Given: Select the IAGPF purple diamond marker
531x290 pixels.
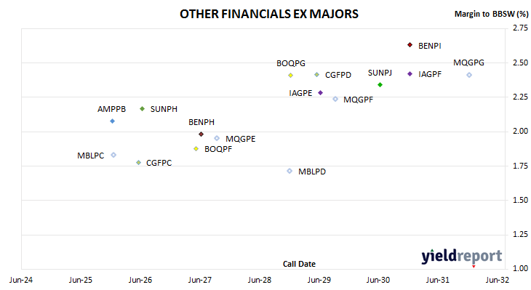Looking at the screenshot, I should point(410,73).
